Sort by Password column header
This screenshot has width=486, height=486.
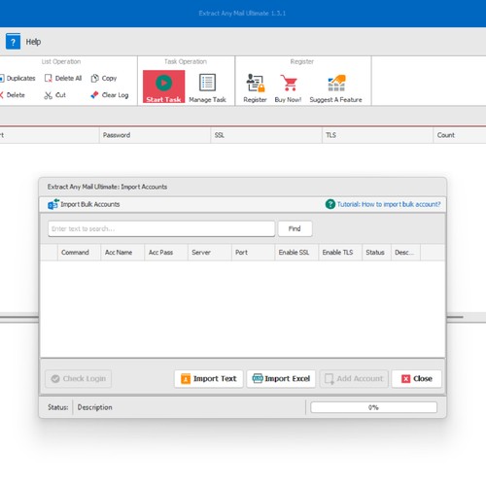(x=155, y=135)
